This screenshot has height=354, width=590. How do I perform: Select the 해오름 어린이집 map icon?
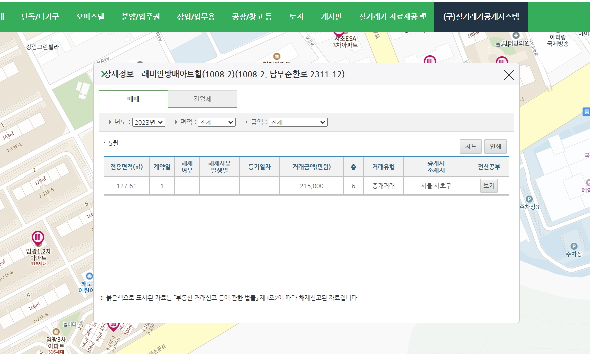89,276
